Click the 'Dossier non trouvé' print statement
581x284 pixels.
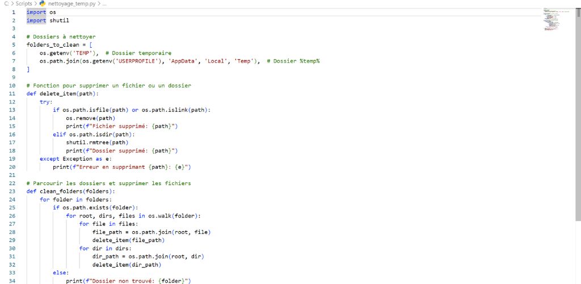tap(129, 281)
